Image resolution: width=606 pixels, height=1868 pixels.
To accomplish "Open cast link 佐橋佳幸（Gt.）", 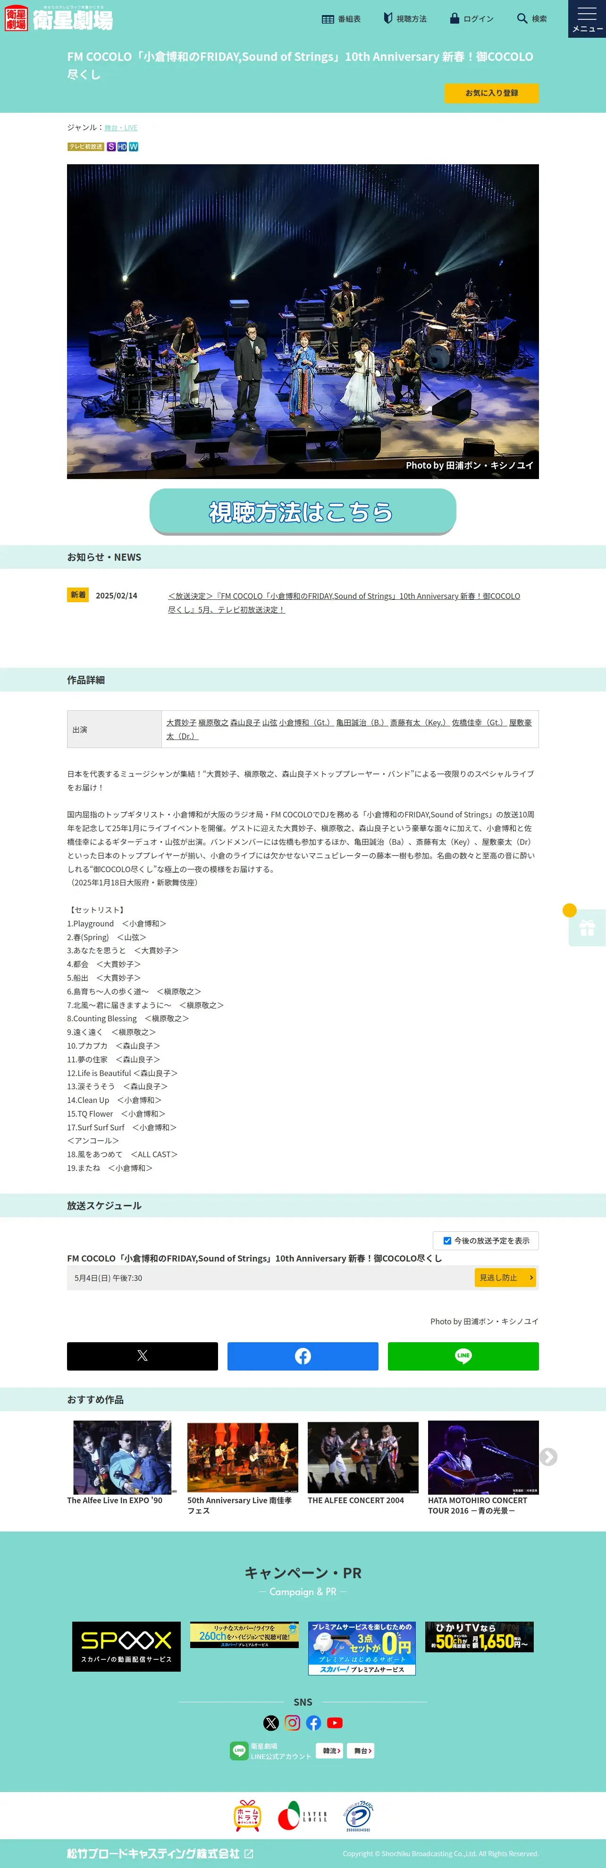I will [479, 722].
